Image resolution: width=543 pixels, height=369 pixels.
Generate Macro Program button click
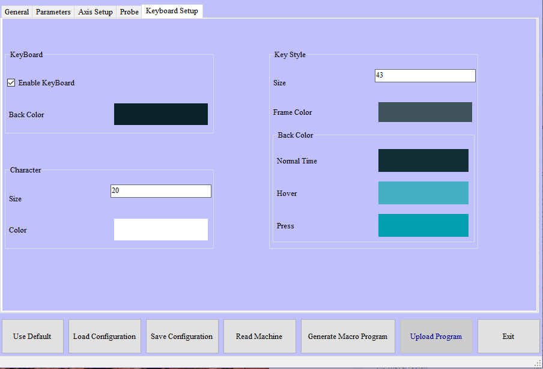pyautogui.click(x=348, y=337)
